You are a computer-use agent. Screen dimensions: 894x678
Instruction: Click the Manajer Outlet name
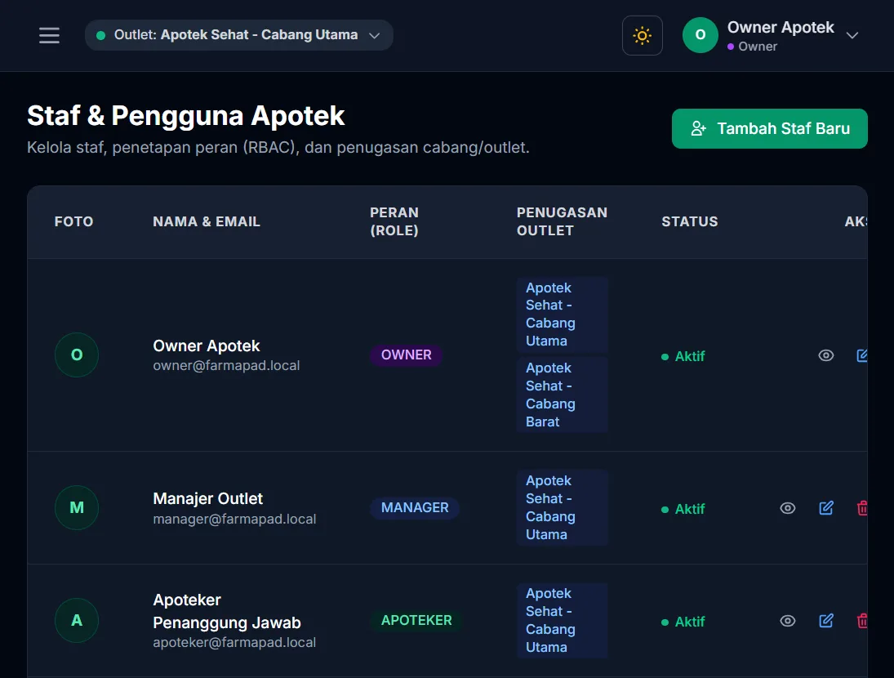(x=207, y=499)
